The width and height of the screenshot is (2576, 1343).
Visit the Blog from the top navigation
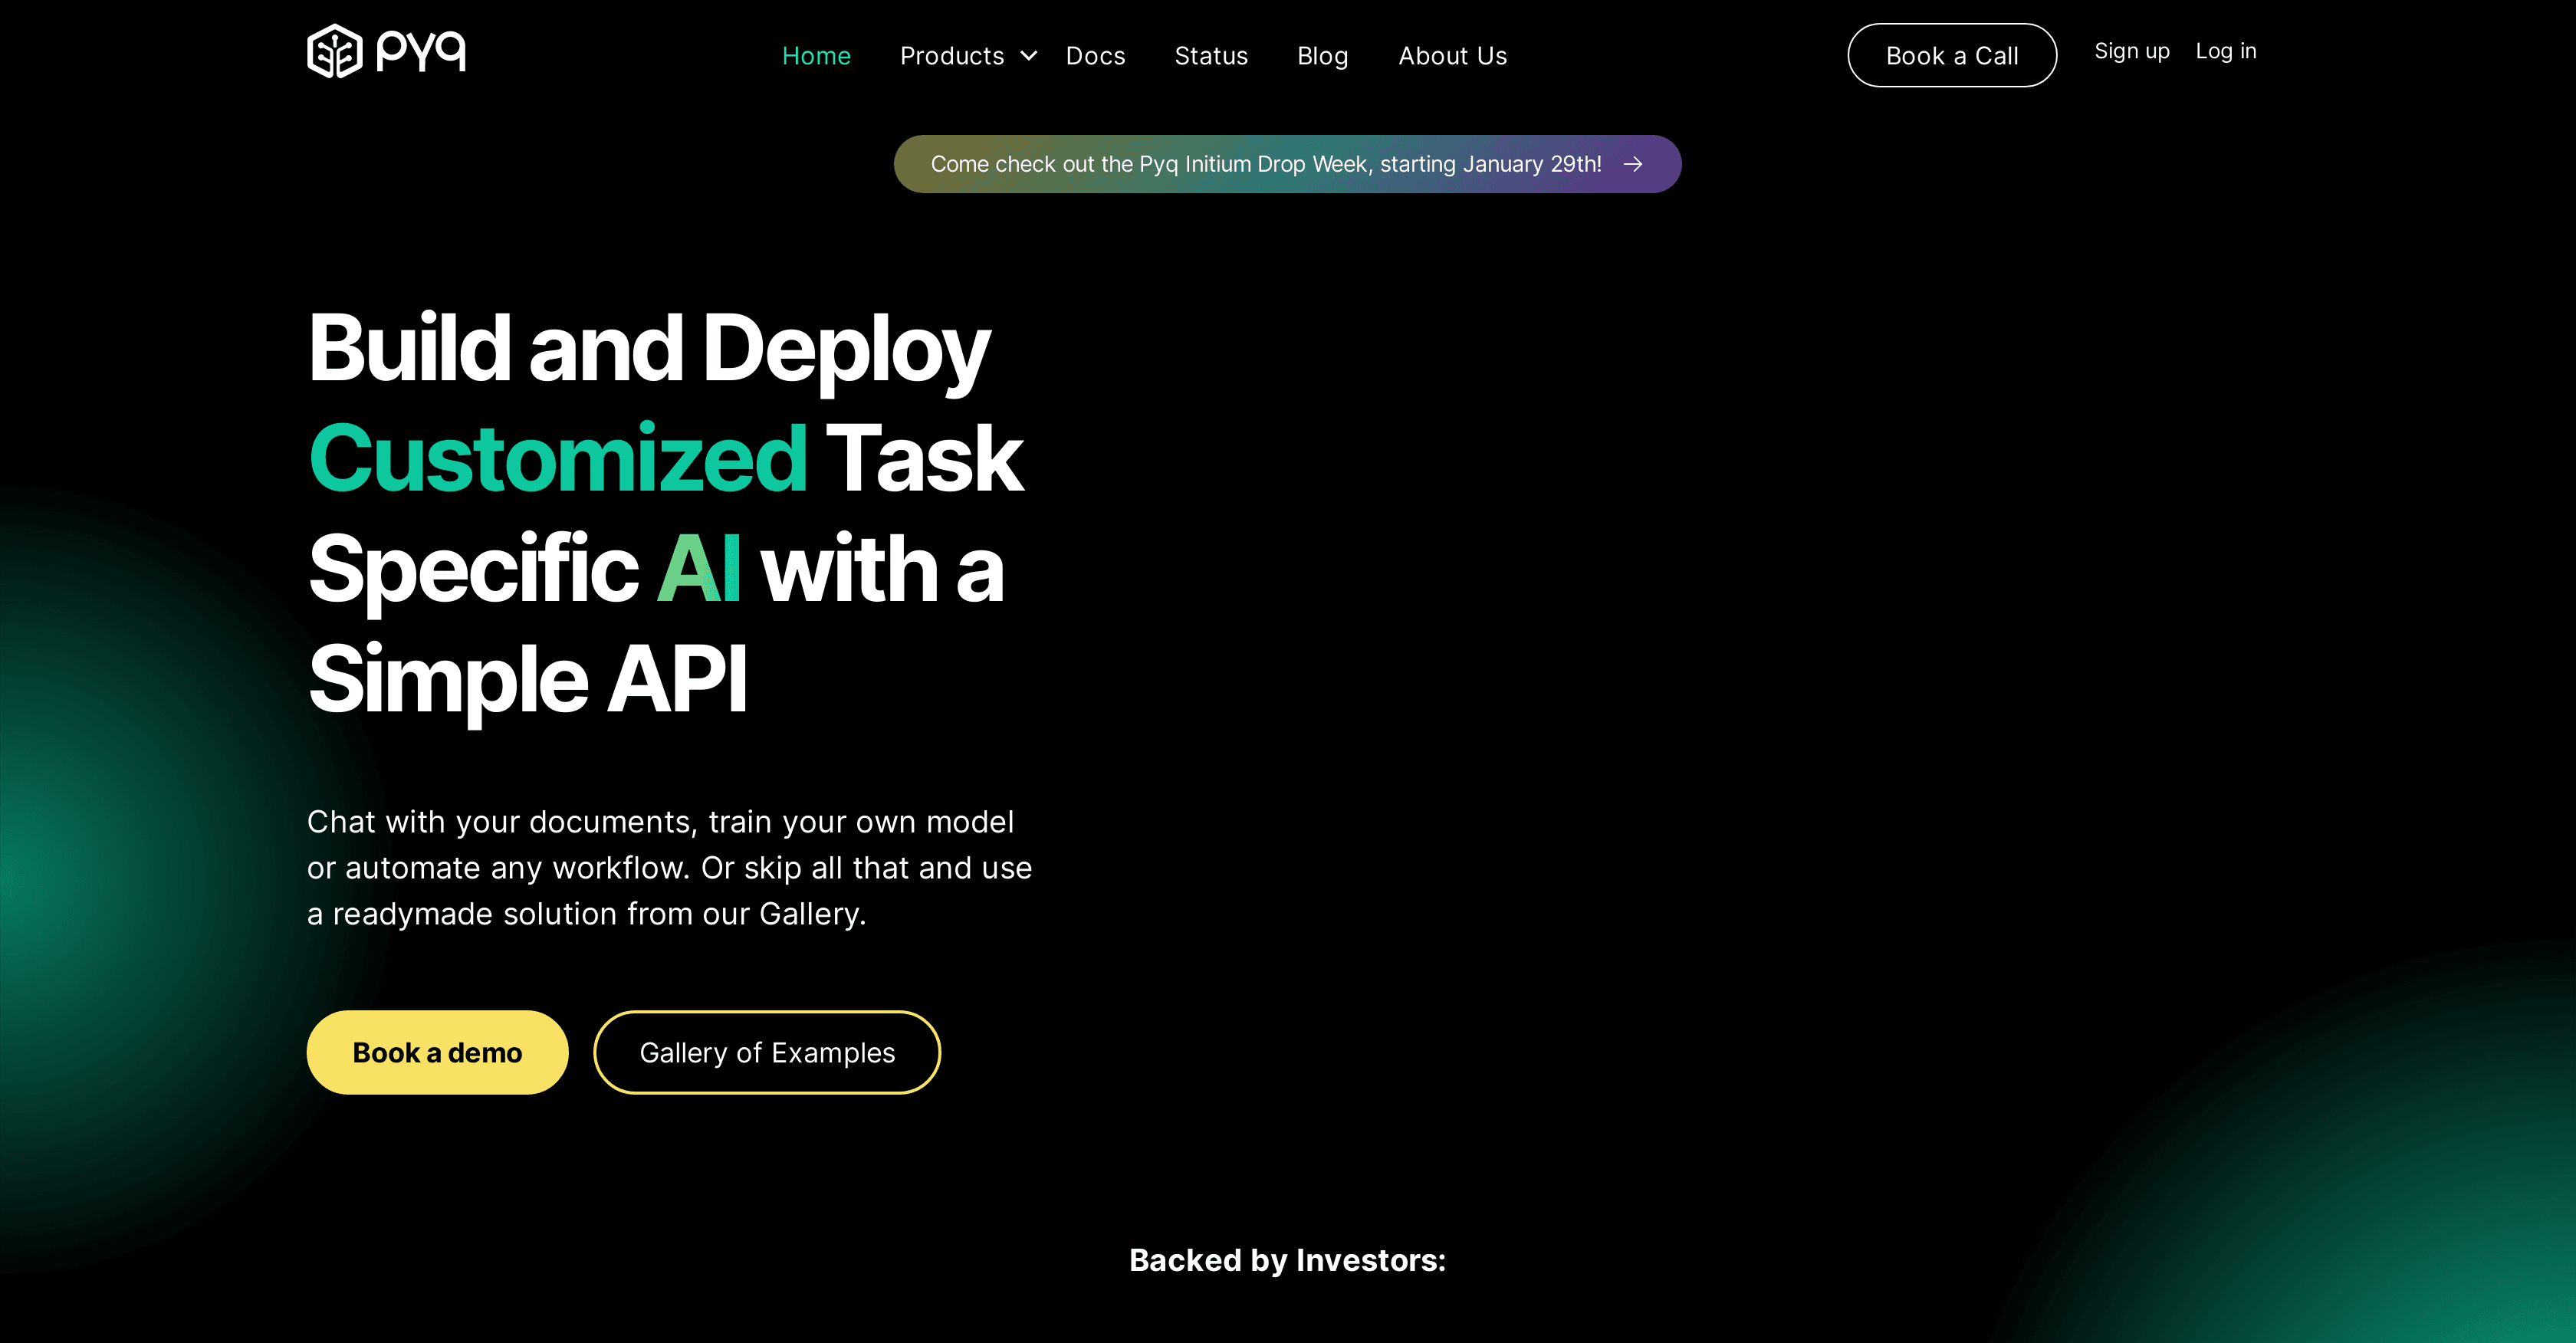(x=1323, y=56)
